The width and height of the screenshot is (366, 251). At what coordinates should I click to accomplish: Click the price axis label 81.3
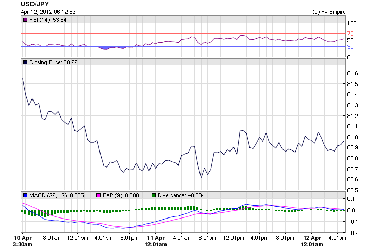pos(353,106)
